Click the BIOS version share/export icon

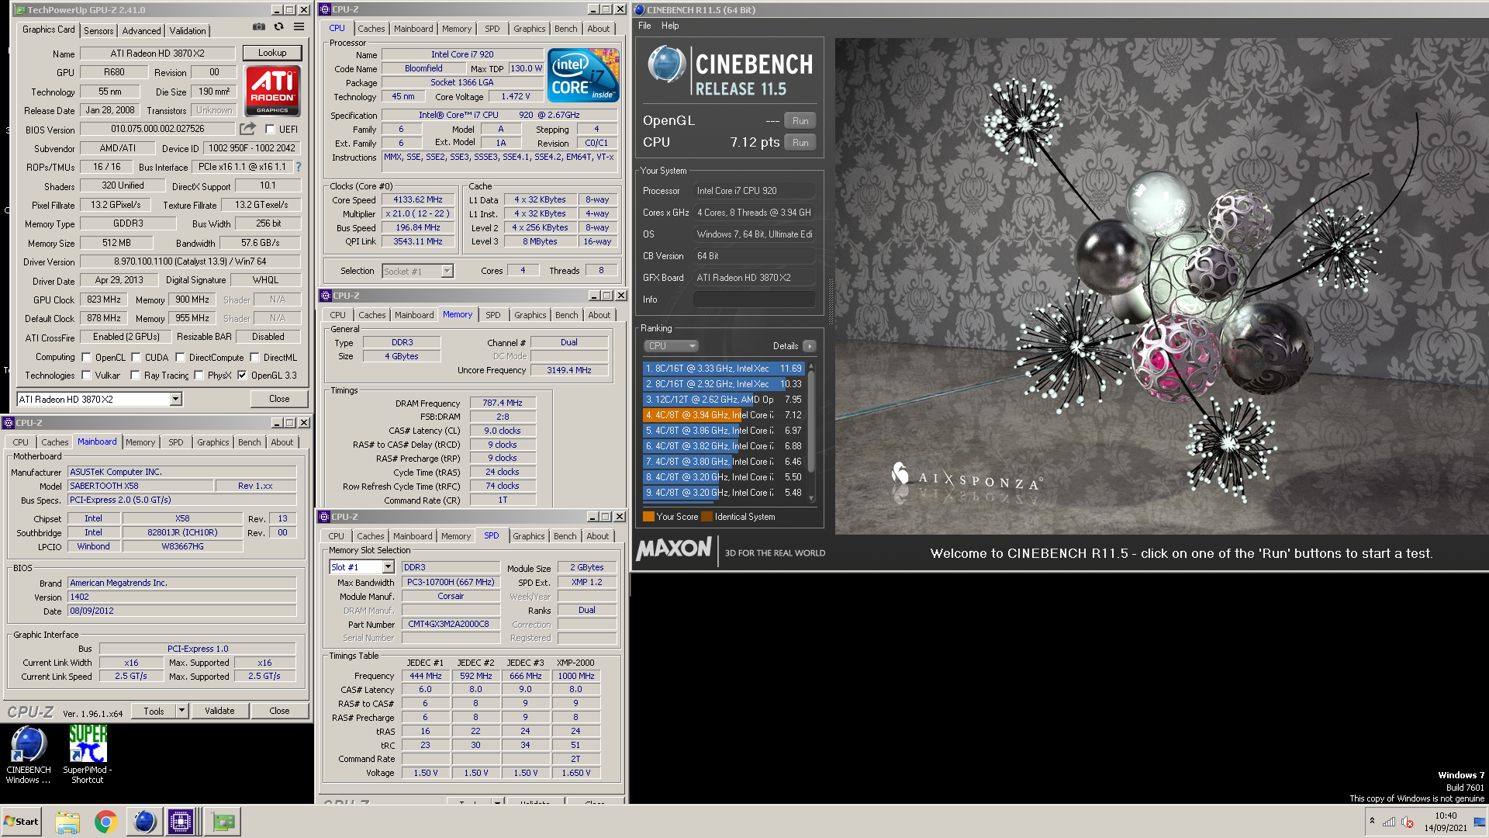[247, 129]
